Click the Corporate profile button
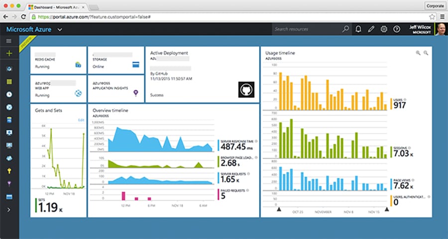448x239 pixels. tap(435, 5)
